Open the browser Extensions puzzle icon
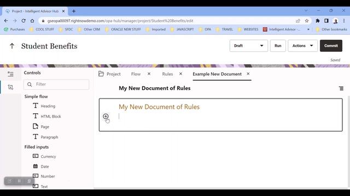 click(x=317, y=21)
